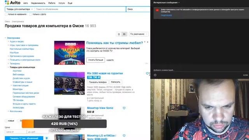Open the Ещё menu item
This screenshot has width=249, height=140.
[70, 3]
